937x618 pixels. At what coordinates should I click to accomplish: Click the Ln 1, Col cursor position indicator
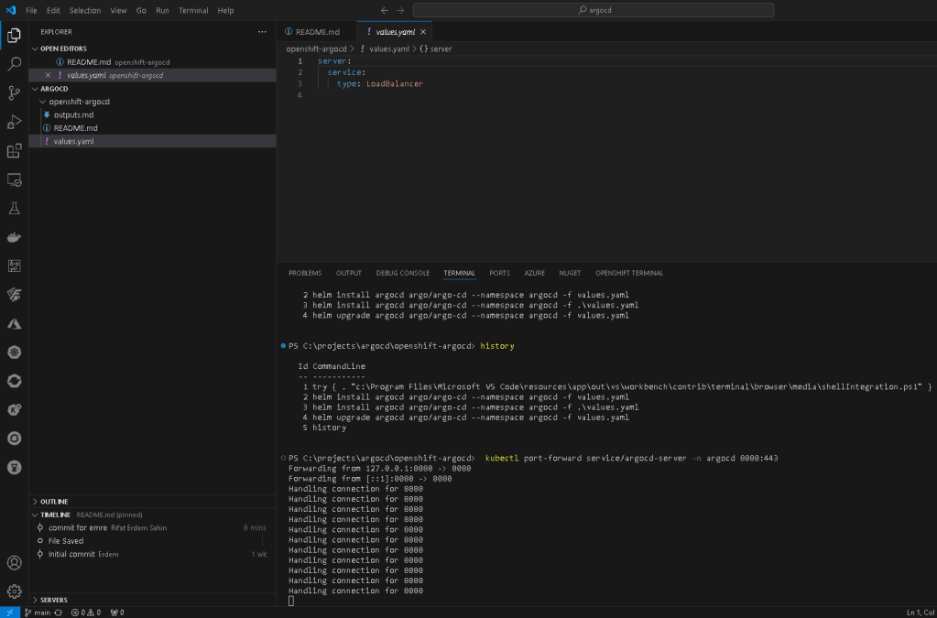pos(921,613)
